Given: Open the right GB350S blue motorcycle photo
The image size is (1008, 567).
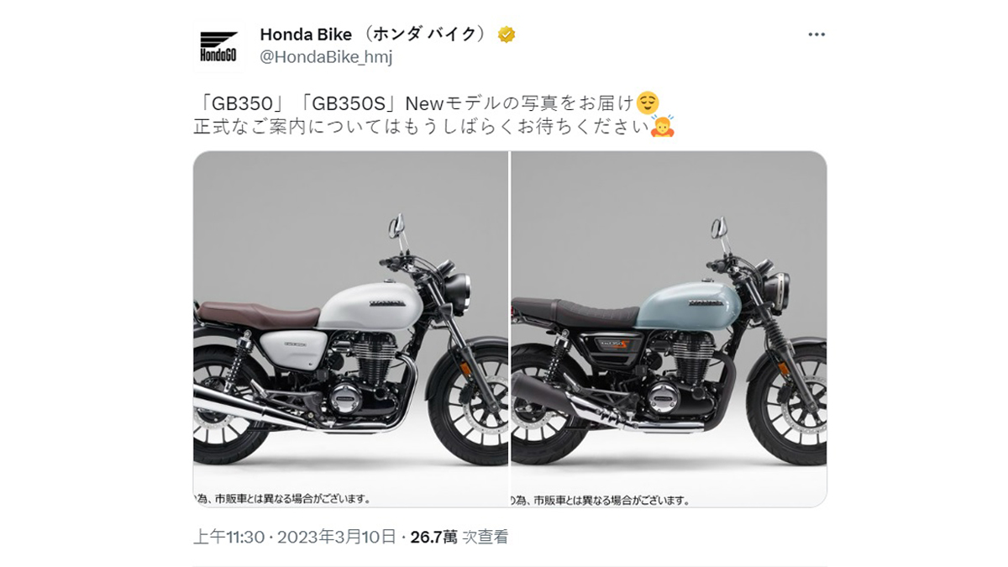Looking at the screenshot, I should 669,329.
